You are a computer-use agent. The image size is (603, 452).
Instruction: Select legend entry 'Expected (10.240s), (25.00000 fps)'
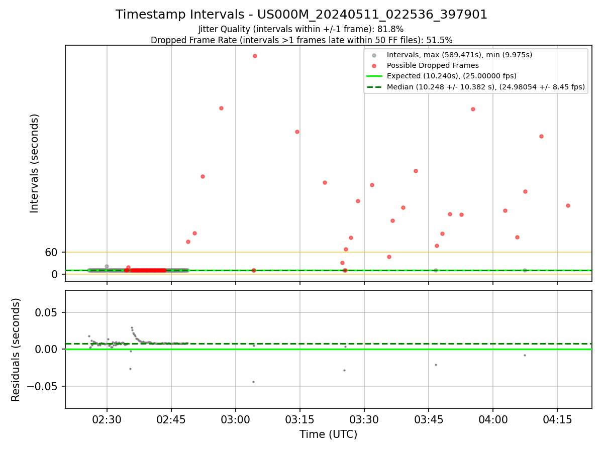coord(452,76)
